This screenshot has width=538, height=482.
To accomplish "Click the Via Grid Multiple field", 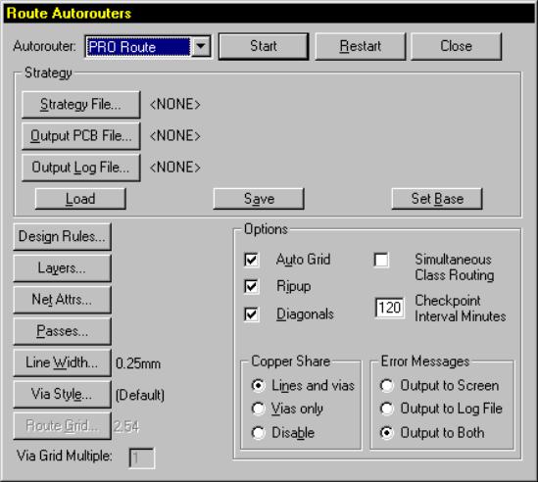I will click(x=142, y=458).
